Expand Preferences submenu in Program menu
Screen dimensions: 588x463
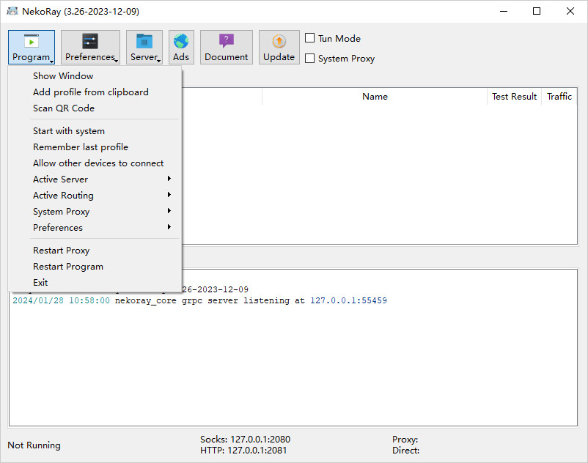95,228
